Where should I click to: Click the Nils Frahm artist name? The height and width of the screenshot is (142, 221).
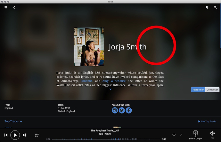105,134
